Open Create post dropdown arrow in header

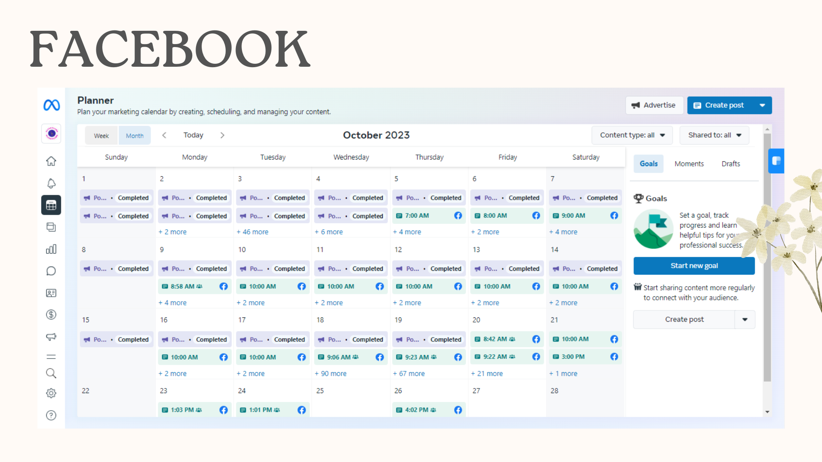[762, 105]
